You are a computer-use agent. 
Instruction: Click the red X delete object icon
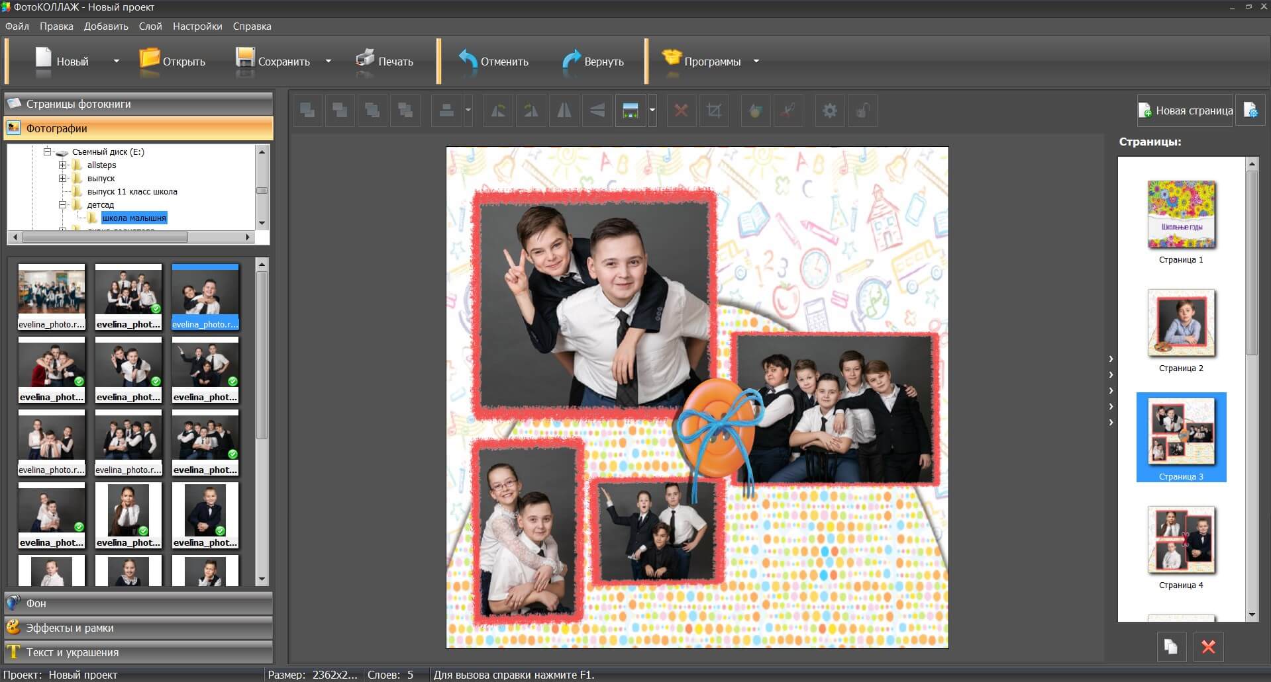[x=681, y=110]
